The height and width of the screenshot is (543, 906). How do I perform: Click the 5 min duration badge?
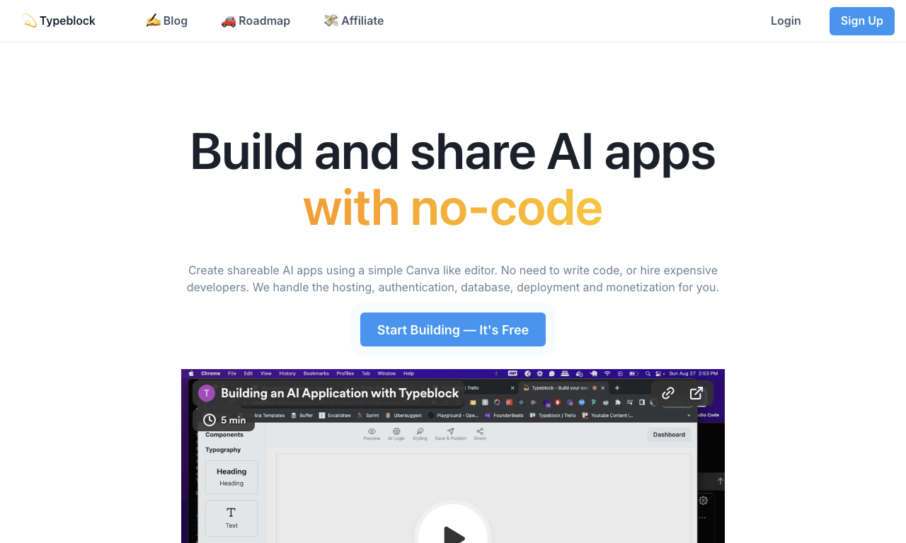(x=224, y=420)
